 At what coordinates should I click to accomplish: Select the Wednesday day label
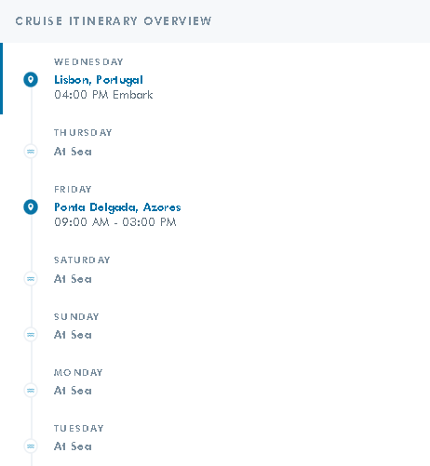[88, 61]
